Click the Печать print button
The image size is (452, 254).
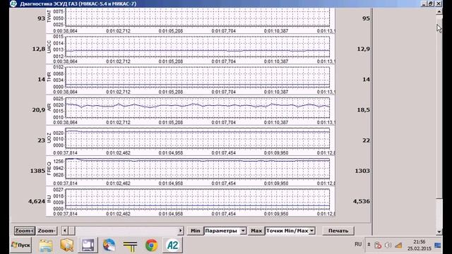point(338,231)
